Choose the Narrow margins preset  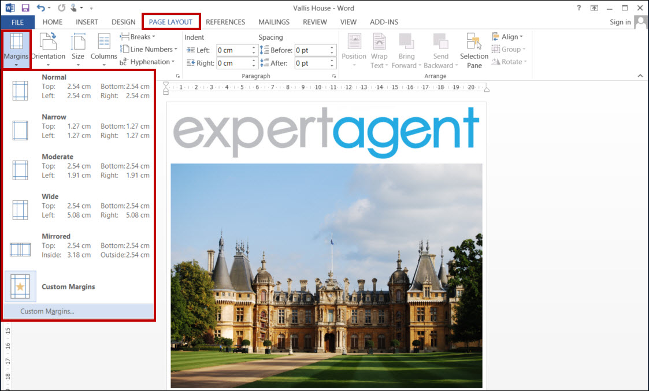[x=79, y=127]
